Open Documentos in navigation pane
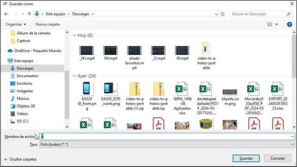Image resolution: width=297 pixels, height=167 pixels. 24,76
